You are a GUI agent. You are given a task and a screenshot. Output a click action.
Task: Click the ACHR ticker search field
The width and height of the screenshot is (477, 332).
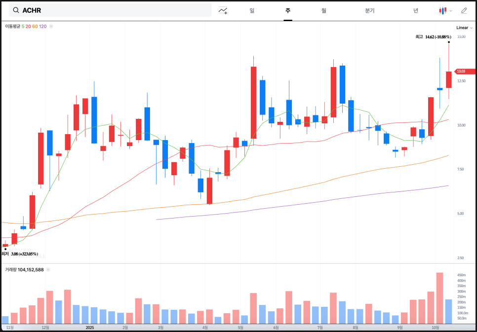pyautogui.click(x=114, y=10)
